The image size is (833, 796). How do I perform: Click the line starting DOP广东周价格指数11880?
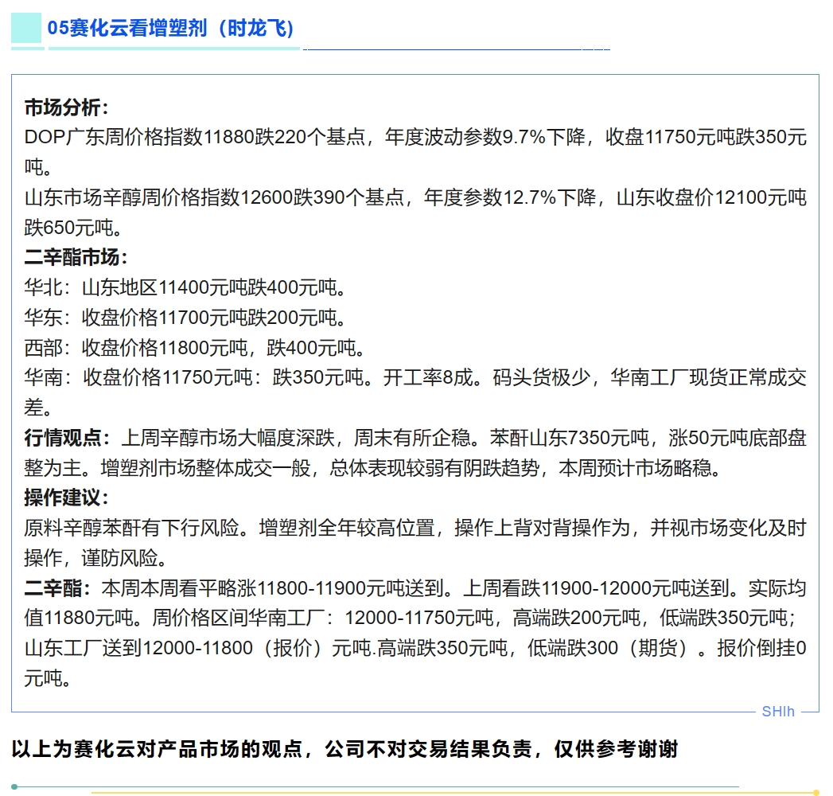(415, 137)
